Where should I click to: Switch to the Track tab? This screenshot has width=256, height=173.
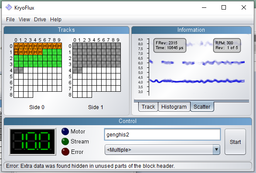coord(148,107)
